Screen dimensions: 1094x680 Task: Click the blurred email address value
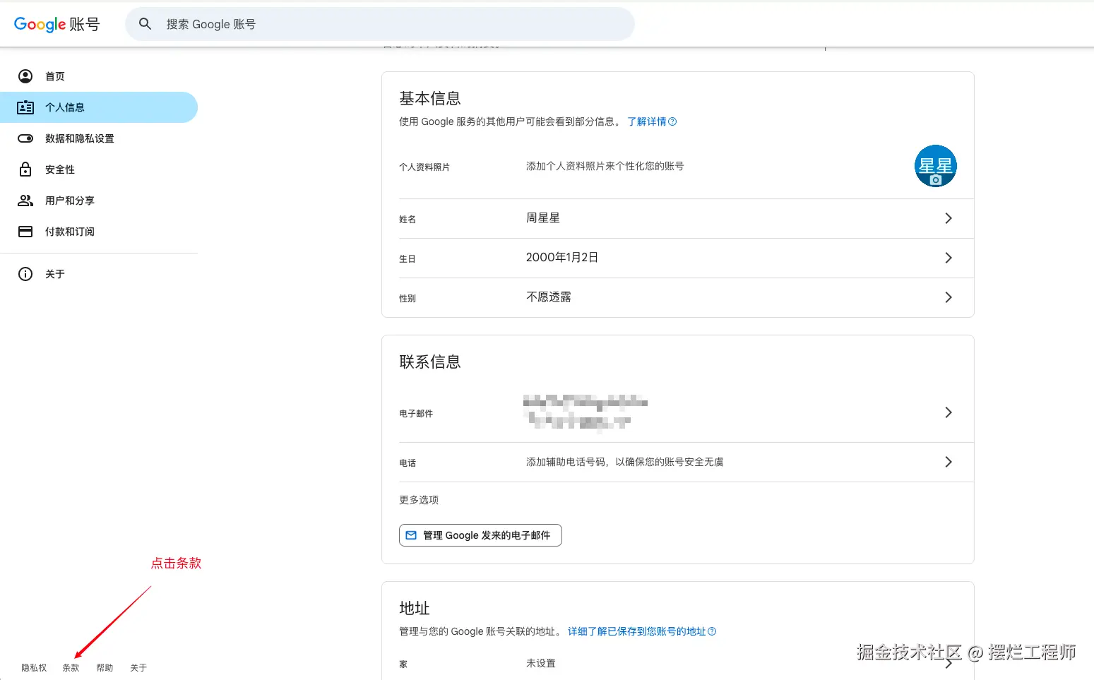[585, 412]
